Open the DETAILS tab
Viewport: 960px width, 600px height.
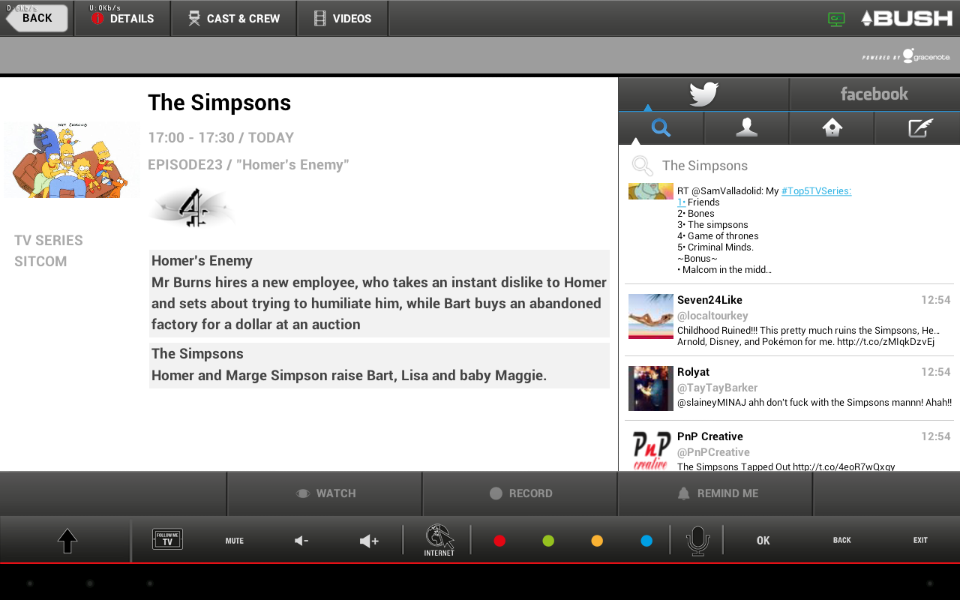(122, 19)
